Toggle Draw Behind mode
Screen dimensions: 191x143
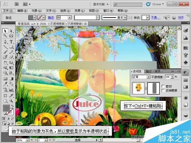[8, 123]
